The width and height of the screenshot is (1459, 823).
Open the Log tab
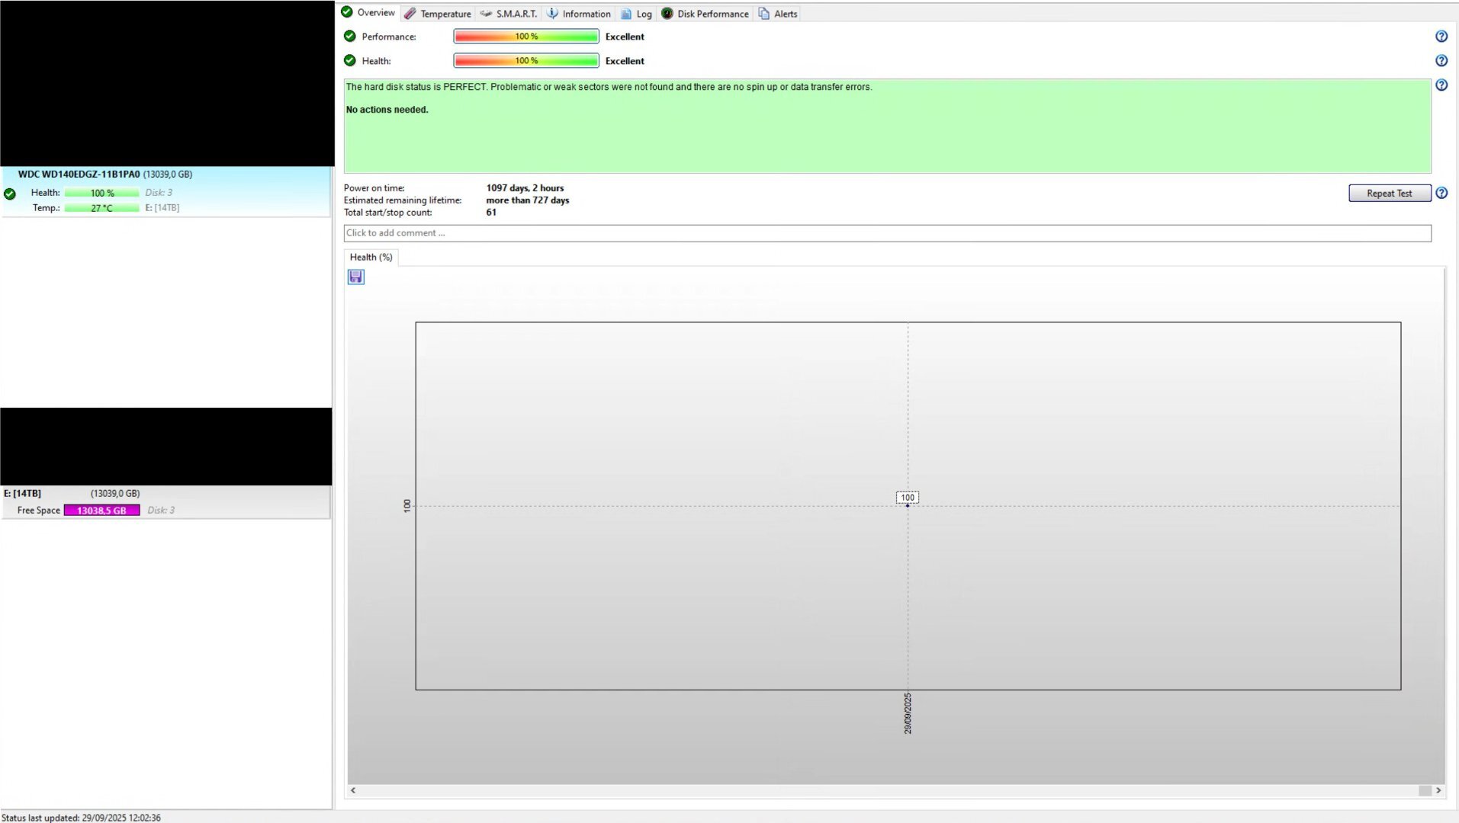(x=637, y=14)
